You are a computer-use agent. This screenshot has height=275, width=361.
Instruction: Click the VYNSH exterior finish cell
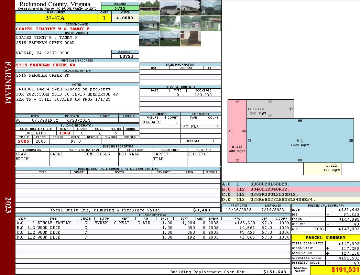(101, 223)
